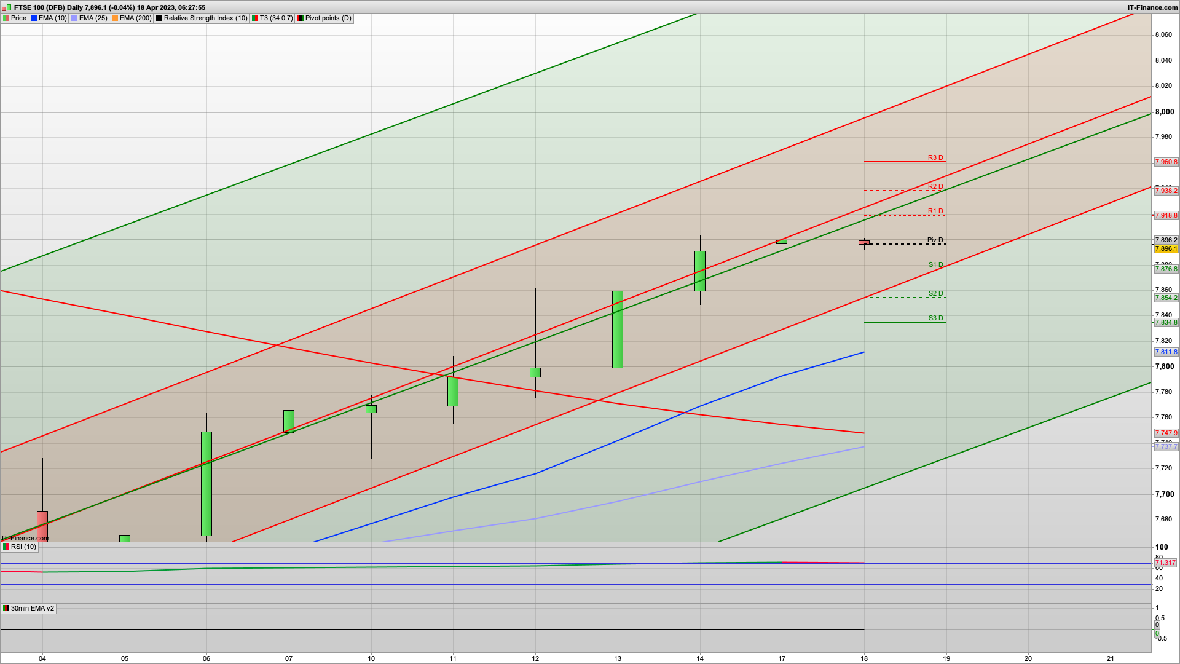Image resolution: width=1180 pixels, height=664 pixels.
Task: Click the orange EMA (200) swatch icon
Action: pyautogui.click(x=115, y=18)
